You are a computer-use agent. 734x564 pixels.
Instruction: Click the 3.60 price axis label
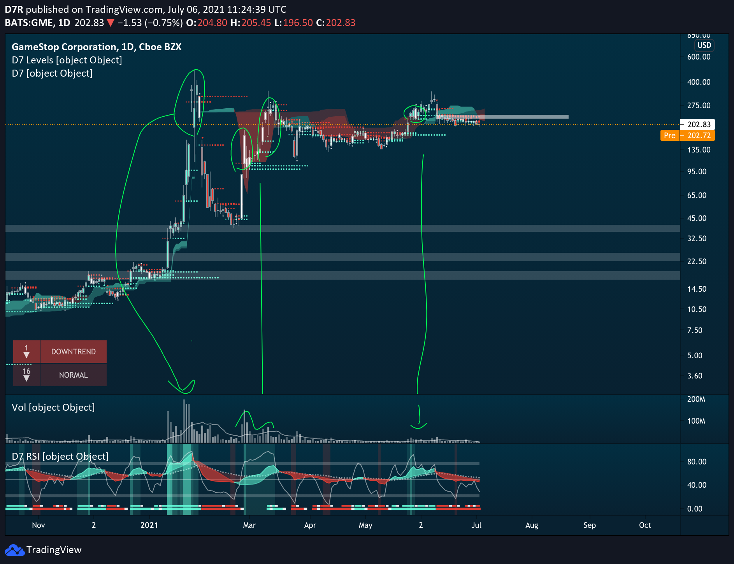point(695,376)
